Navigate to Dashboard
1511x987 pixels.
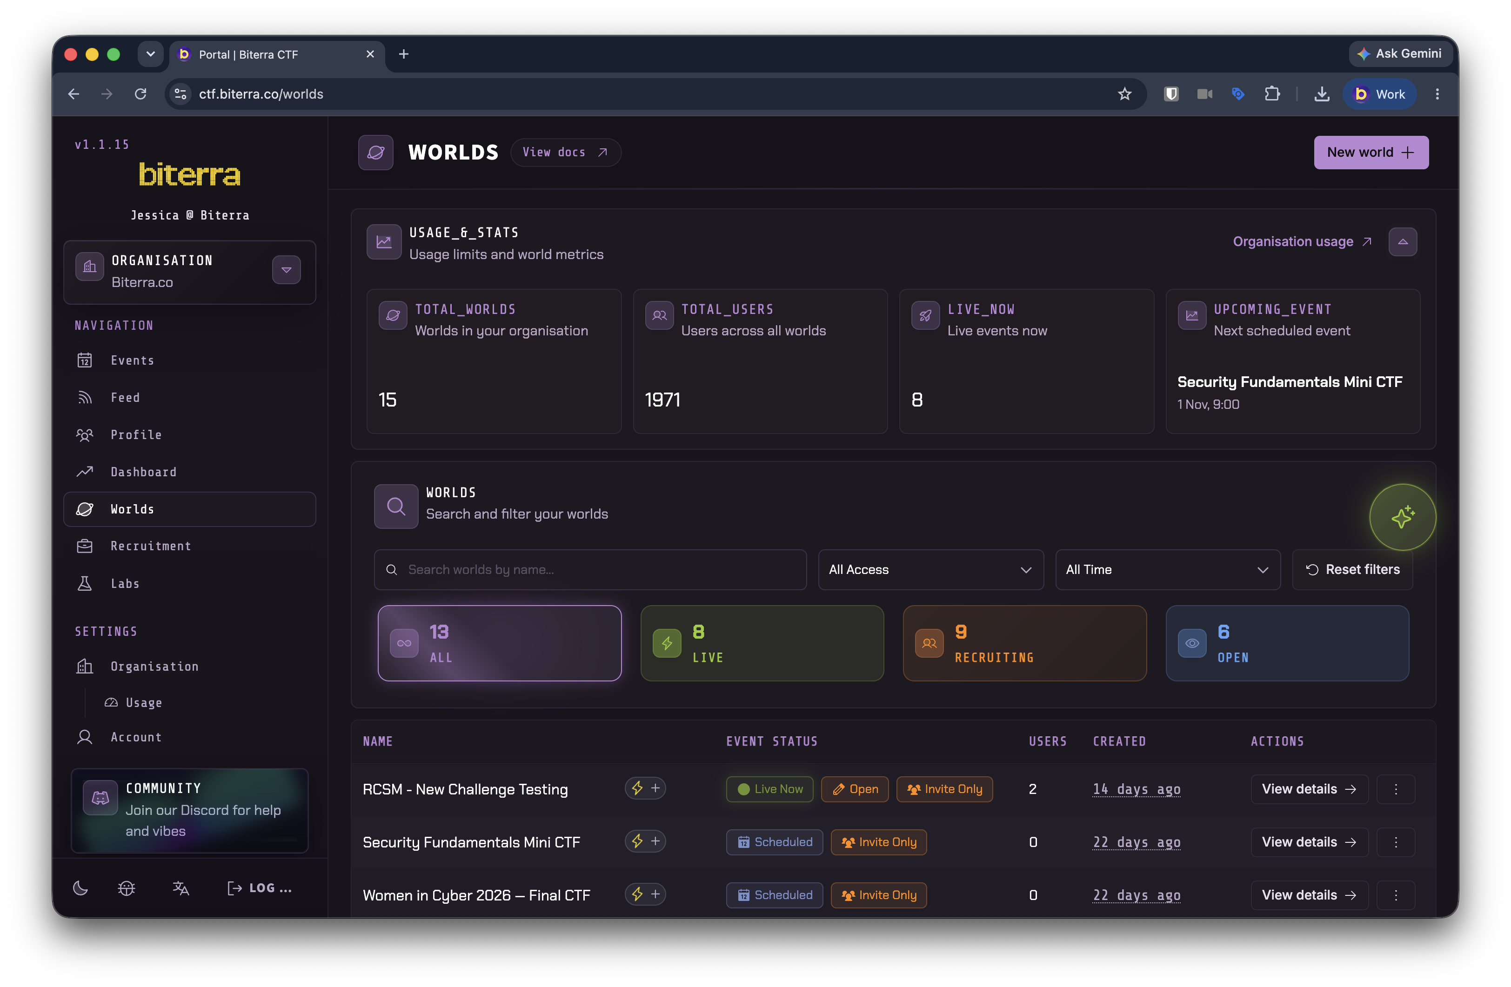190,472
